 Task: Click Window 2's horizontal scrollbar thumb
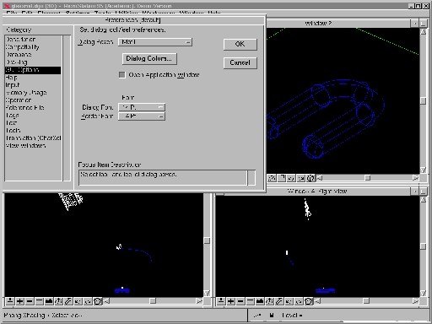[x=367, y=178]
